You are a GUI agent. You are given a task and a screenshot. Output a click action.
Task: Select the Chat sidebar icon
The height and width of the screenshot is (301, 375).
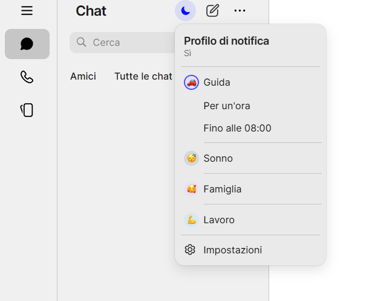tap(27, 44)
